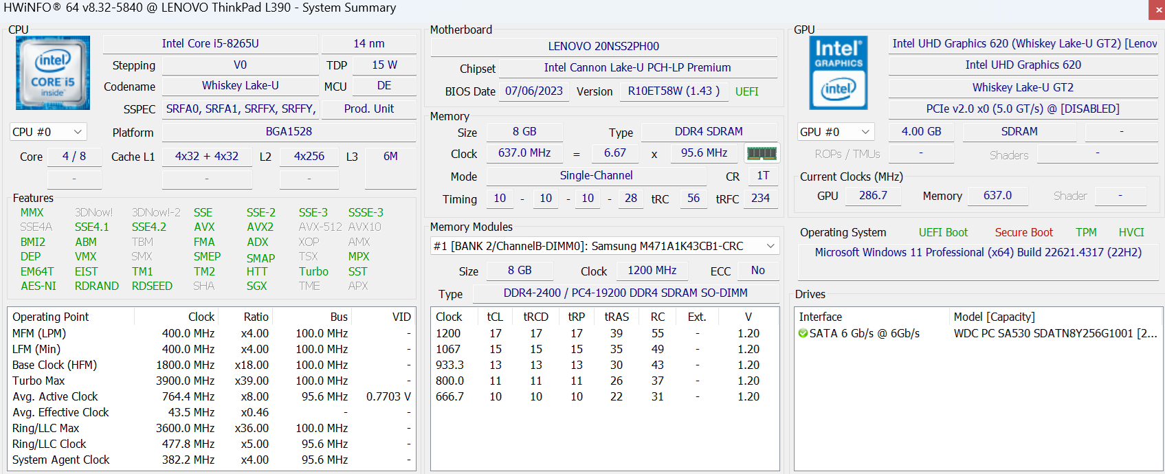The image size is (1165, 474).
Task: Open the GPU #0 selector dropdown
Action: (835, 132)
